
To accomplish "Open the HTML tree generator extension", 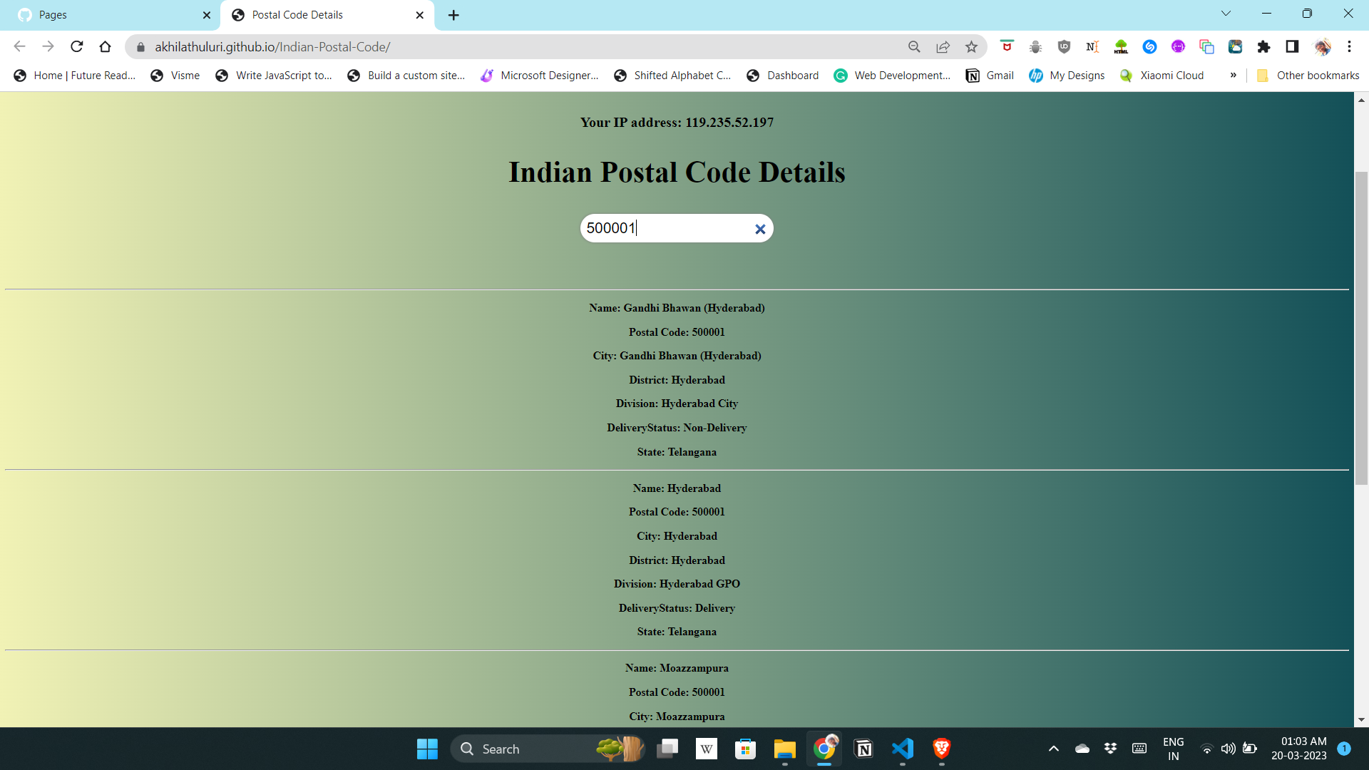I will point(1121,46).
